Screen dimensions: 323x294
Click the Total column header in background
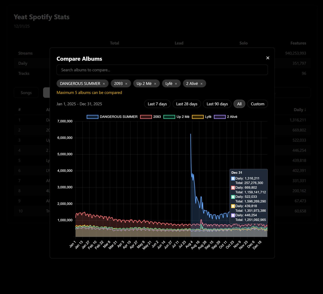click(114, 43)
